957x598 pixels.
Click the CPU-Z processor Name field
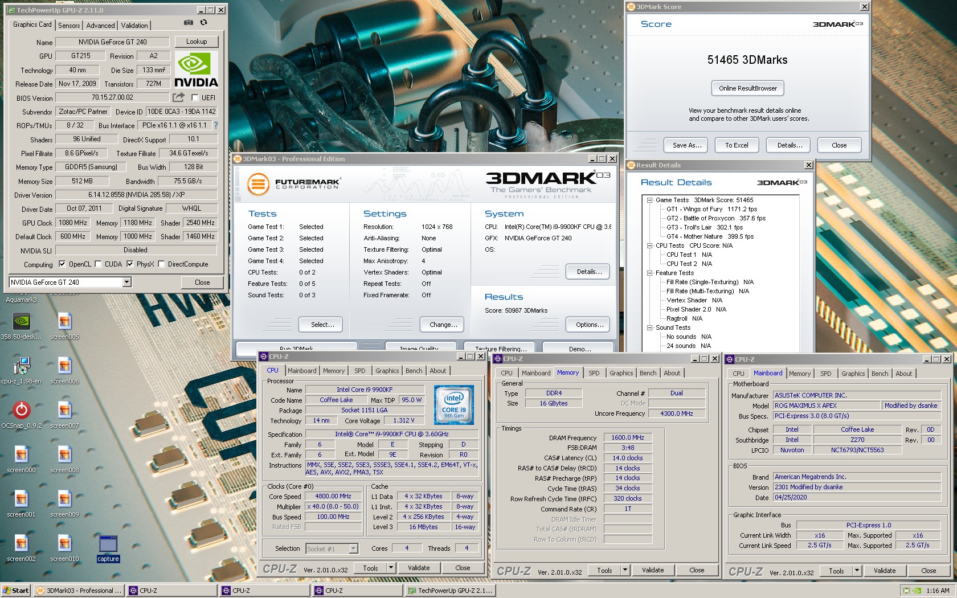[x=365, y=390]
